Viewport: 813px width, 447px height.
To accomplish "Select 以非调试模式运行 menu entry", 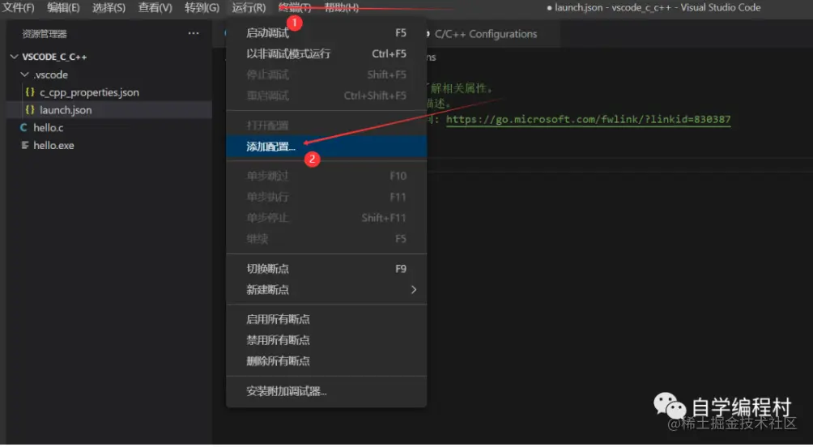I will pyautogui.click(x=326, y=54).
